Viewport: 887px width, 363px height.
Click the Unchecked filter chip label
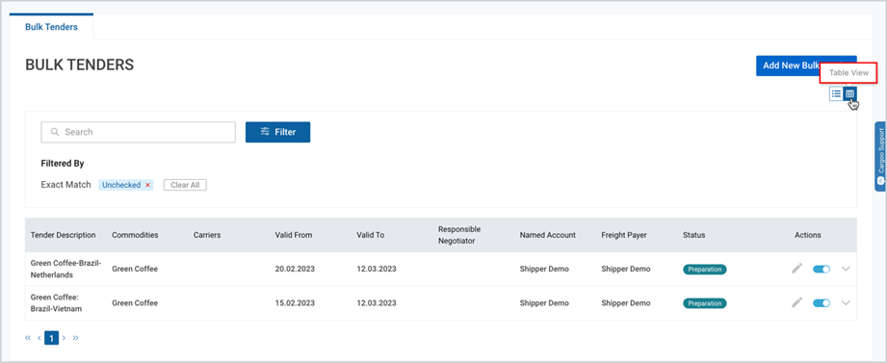point(121,185)
